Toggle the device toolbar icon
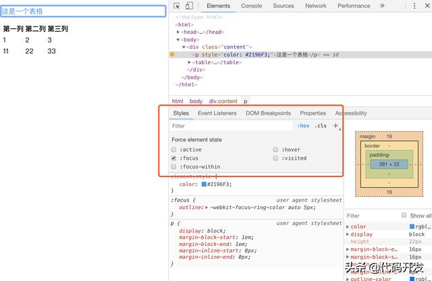 [x=189, y=6]
